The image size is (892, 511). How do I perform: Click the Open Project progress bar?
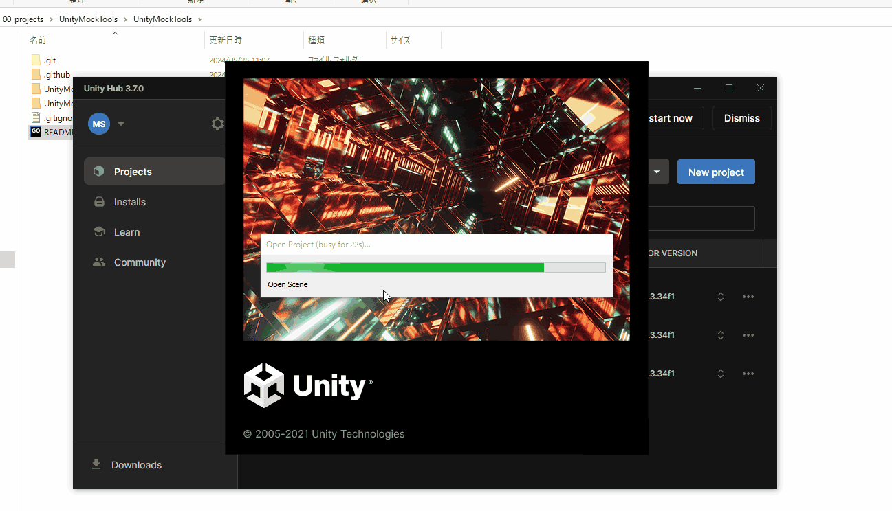[x=436, y=267]
